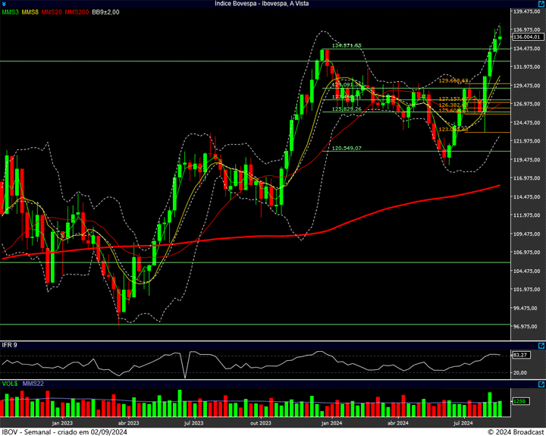
Task: Click the IFR value tag 83,27
Action: pyautogui.click(x=520, y=354)
